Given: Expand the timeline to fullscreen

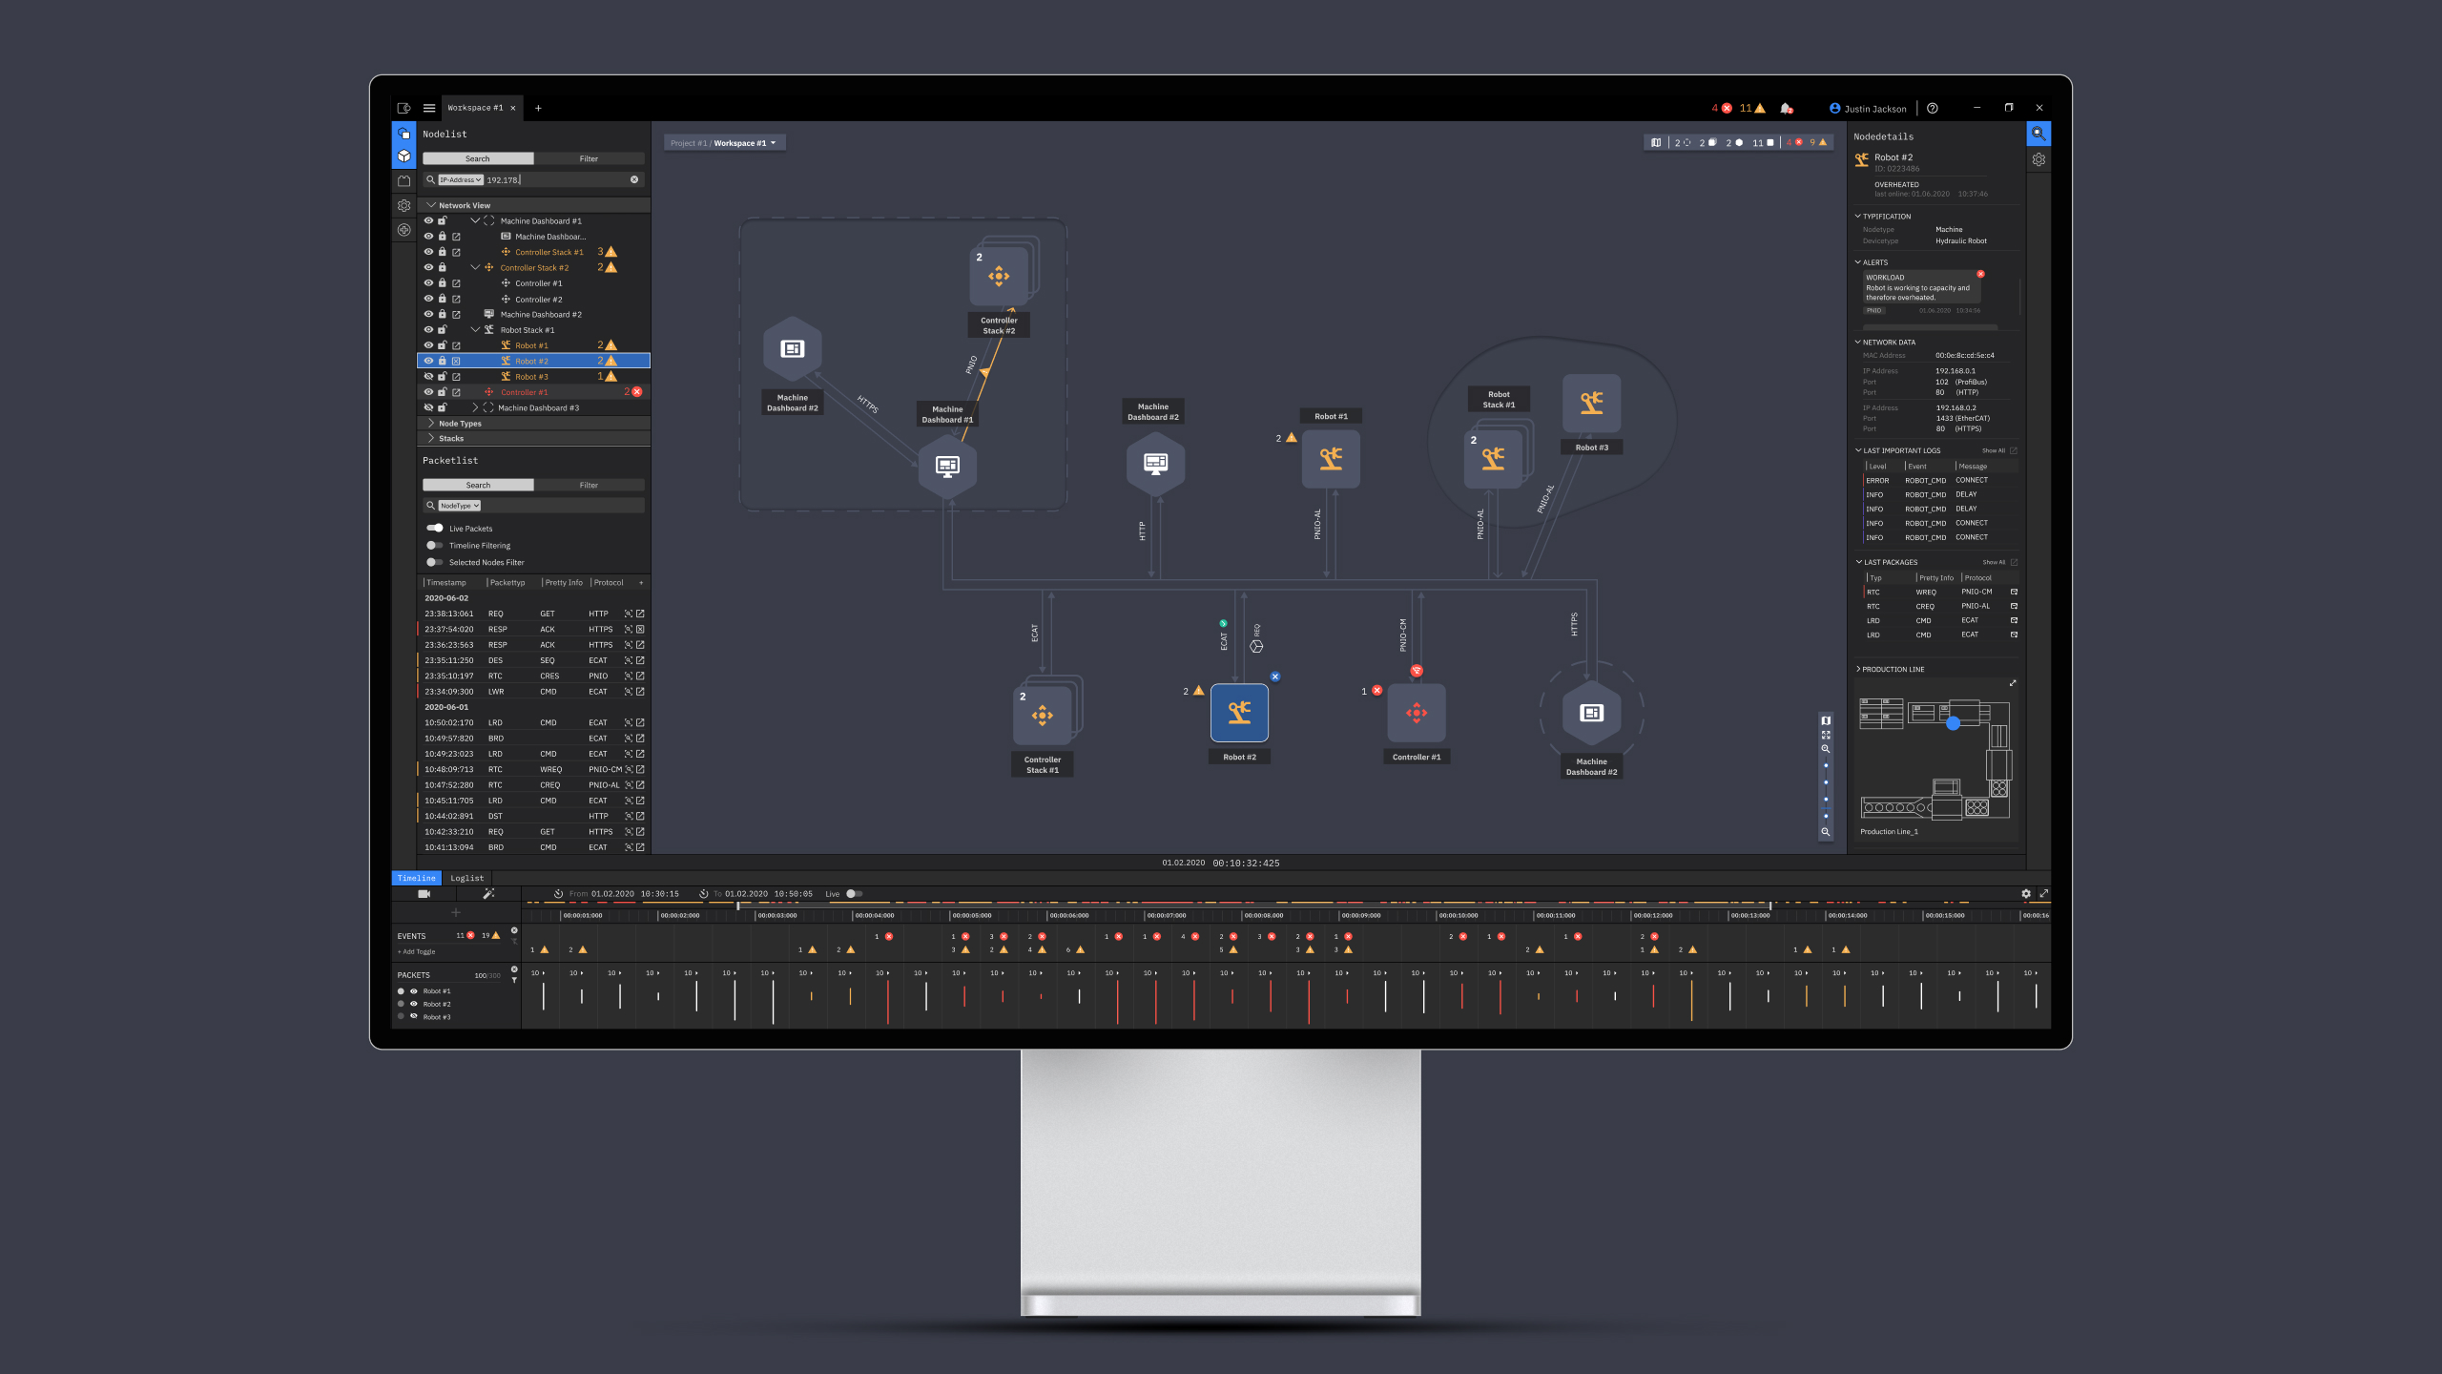Looking at the screenshot, I should point(2043,894).
